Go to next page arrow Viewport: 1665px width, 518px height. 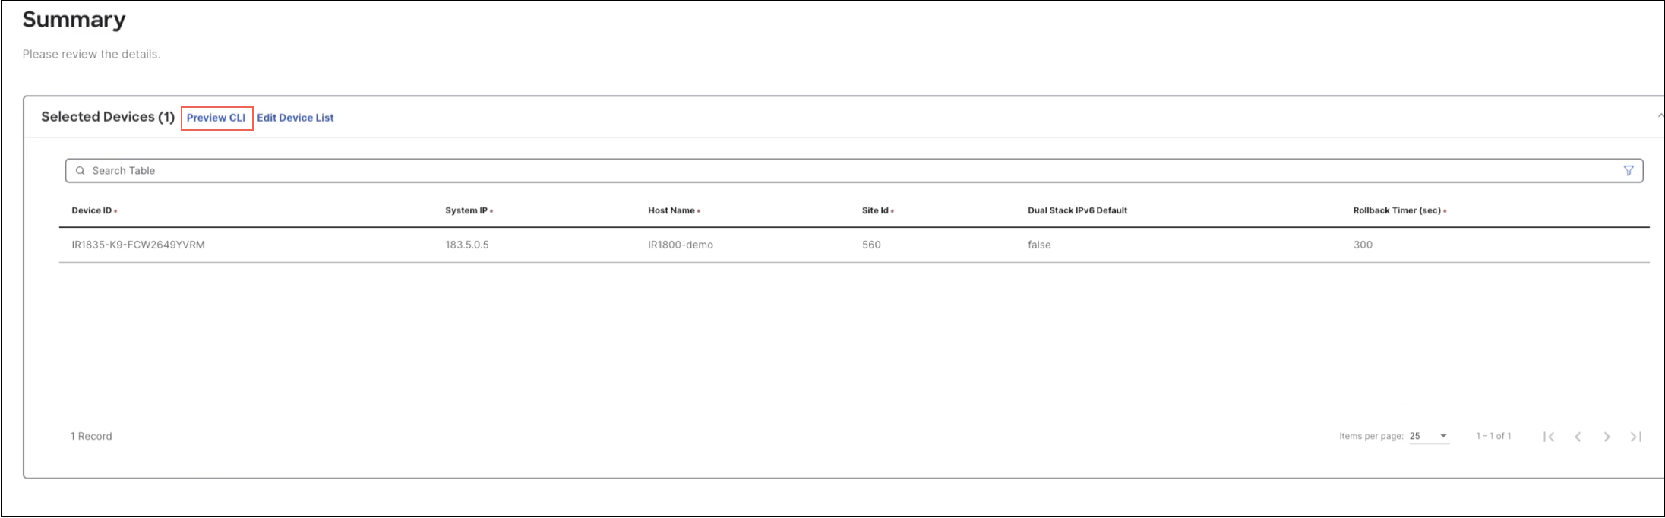[1607, 437]
